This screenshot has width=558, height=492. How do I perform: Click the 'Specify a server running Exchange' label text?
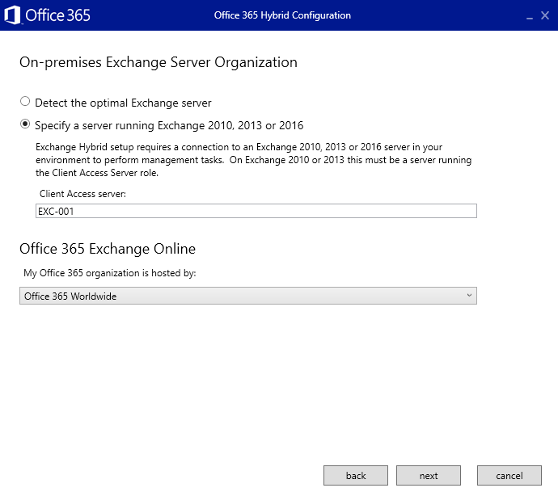(x=169, y=125)
